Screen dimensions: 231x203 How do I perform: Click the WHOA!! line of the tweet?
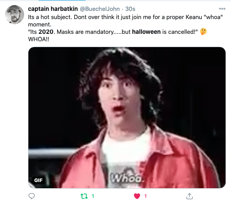pos(38,39)
